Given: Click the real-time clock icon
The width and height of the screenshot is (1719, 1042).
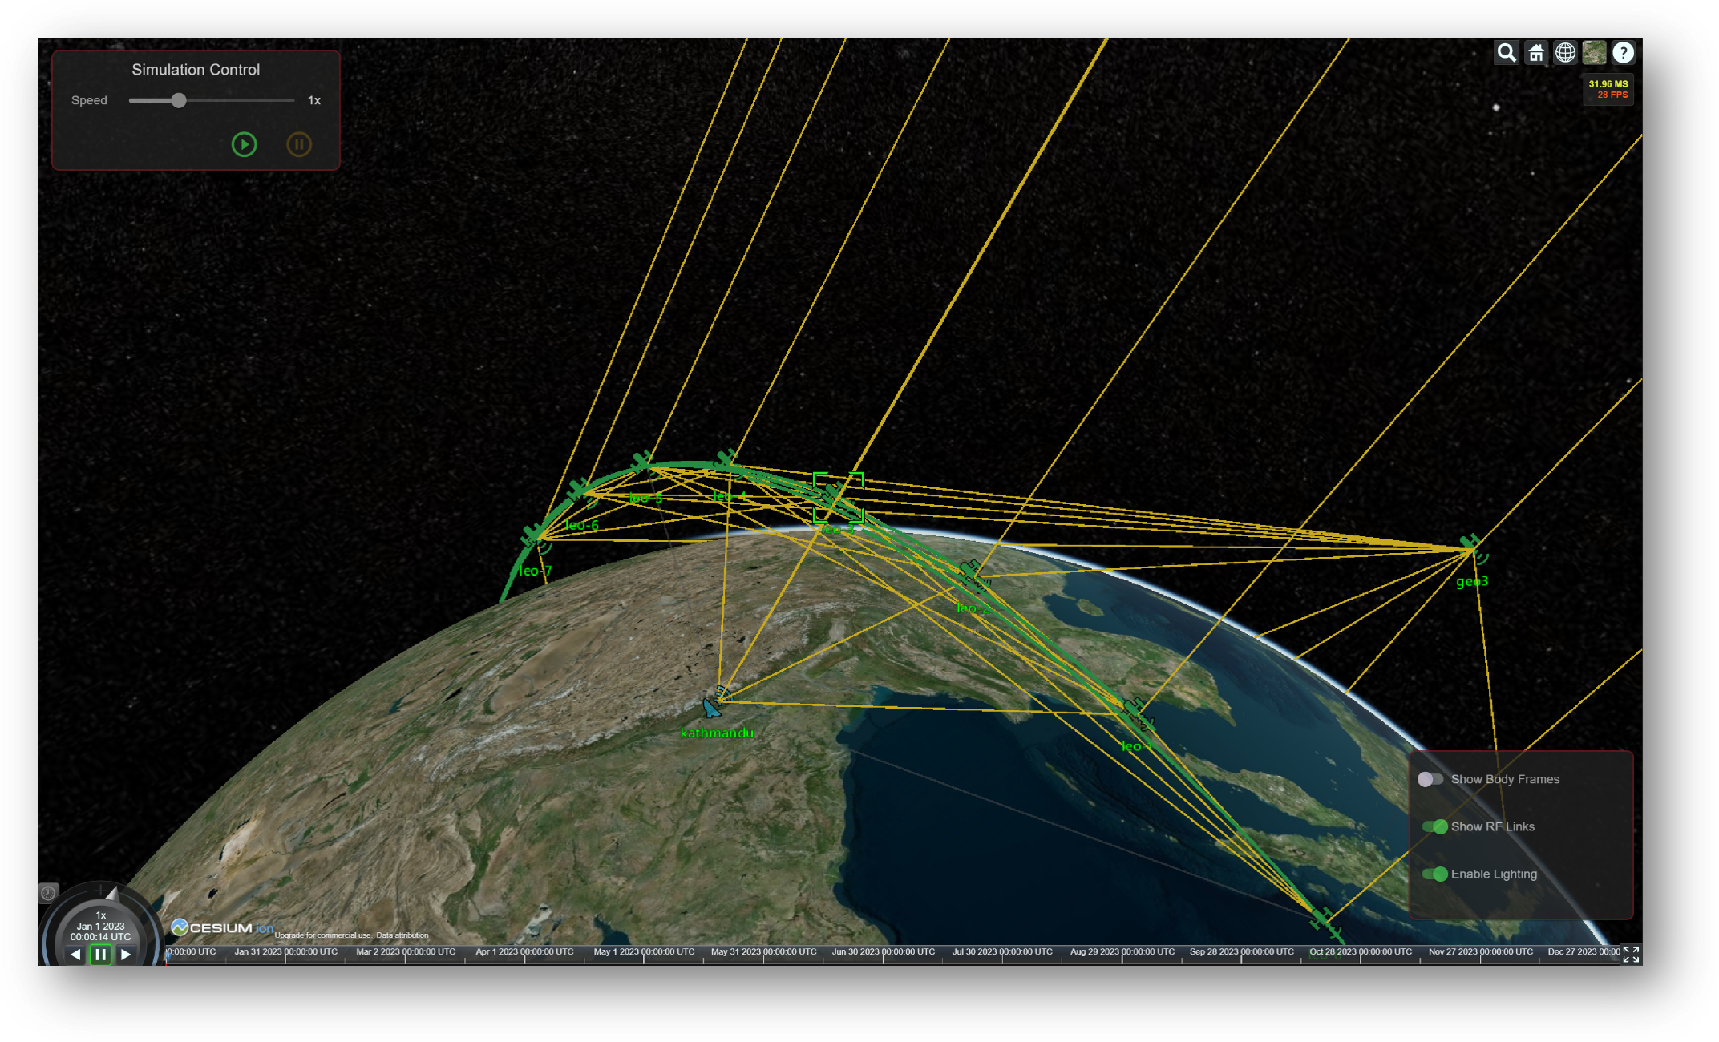Looking at the screenshot, I should tap(48, 893).
